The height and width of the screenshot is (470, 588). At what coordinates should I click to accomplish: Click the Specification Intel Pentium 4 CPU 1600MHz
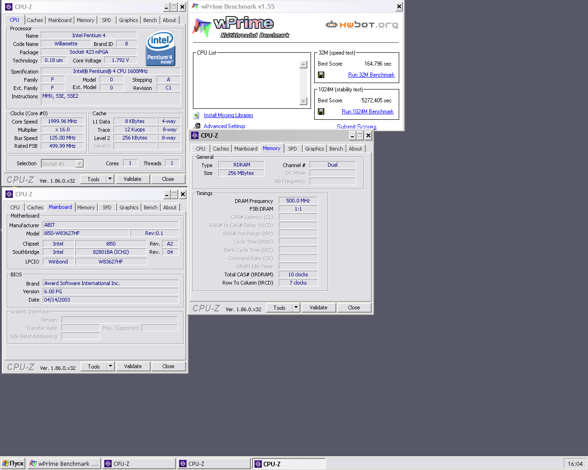coord(110,71)
